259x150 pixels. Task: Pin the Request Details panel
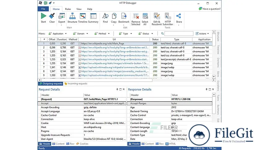117,89
